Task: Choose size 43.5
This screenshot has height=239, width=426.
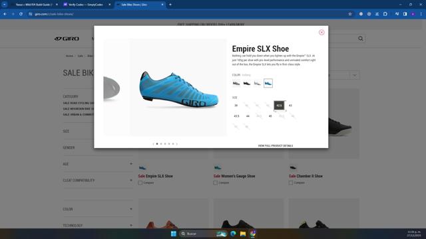Action: (236, 116)
